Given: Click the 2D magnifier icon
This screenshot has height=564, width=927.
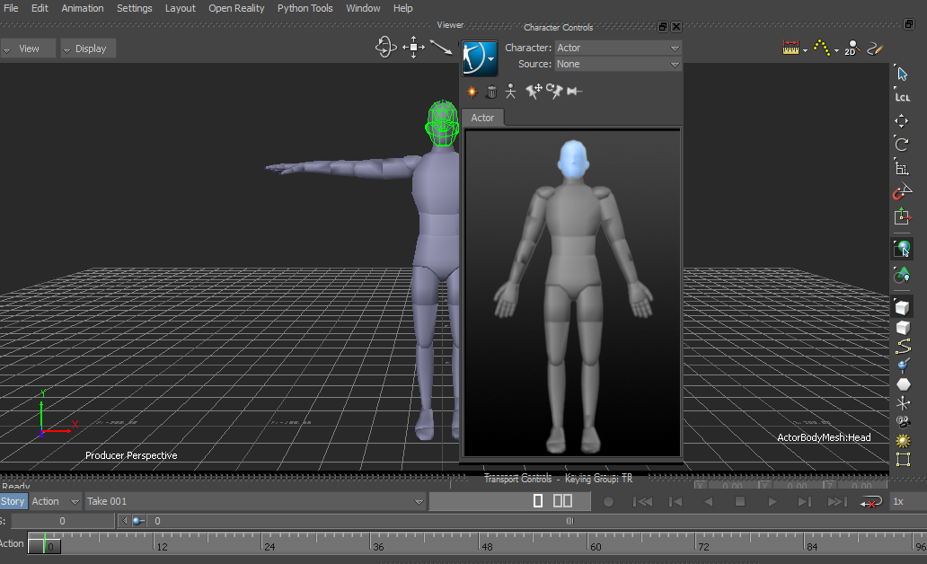Looking at the screenshot, I should click(x=850, y=48).
